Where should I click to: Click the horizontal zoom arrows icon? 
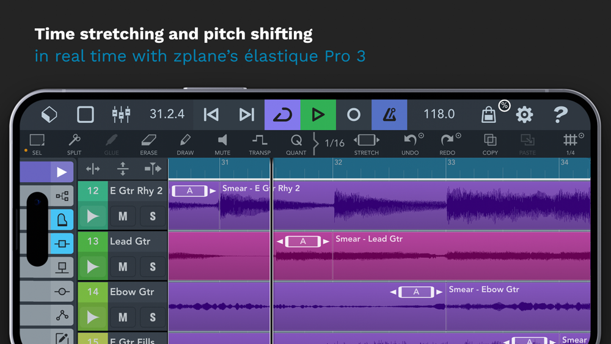click(x=93, y=169)
